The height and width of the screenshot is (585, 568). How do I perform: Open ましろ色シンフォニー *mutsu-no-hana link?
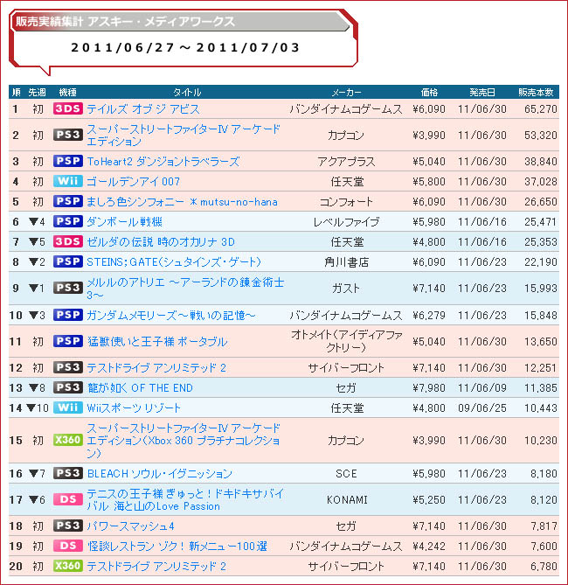coord(182,201)
